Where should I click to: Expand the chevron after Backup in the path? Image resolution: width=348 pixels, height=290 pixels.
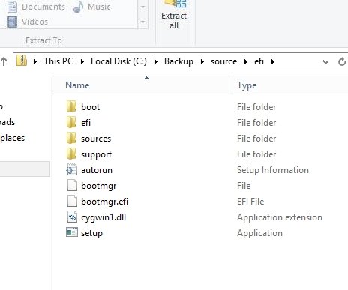pos(202,61)
